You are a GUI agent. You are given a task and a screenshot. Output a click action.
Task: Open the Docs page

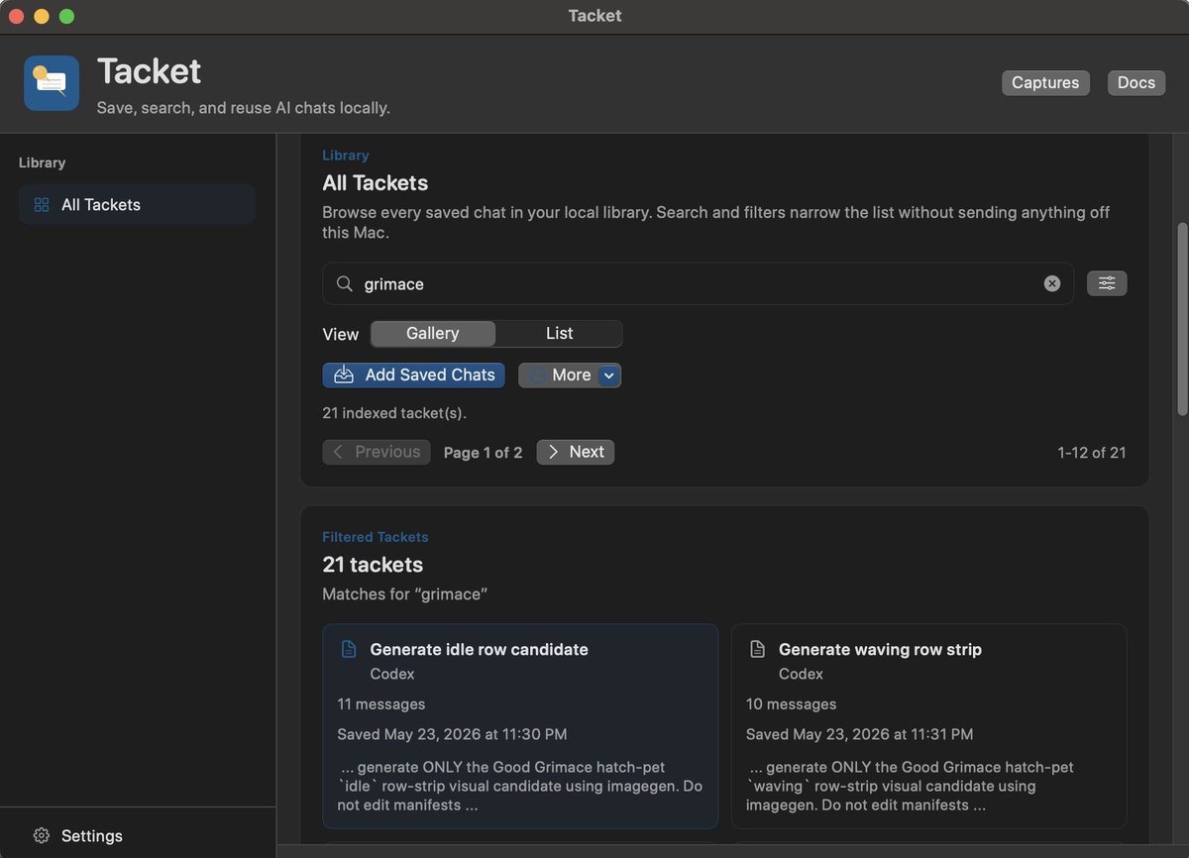point(1136,82)
